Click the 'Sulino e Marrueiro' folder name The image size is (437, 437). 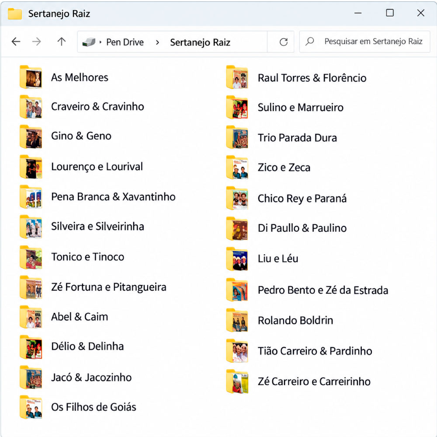coord(301,108)
